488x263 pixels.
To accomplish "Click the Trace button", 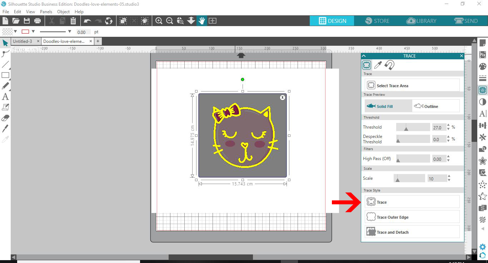I will [412, 202].
